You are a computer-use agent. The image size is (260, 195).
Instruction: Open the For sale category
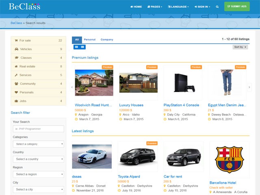point(39,41)
